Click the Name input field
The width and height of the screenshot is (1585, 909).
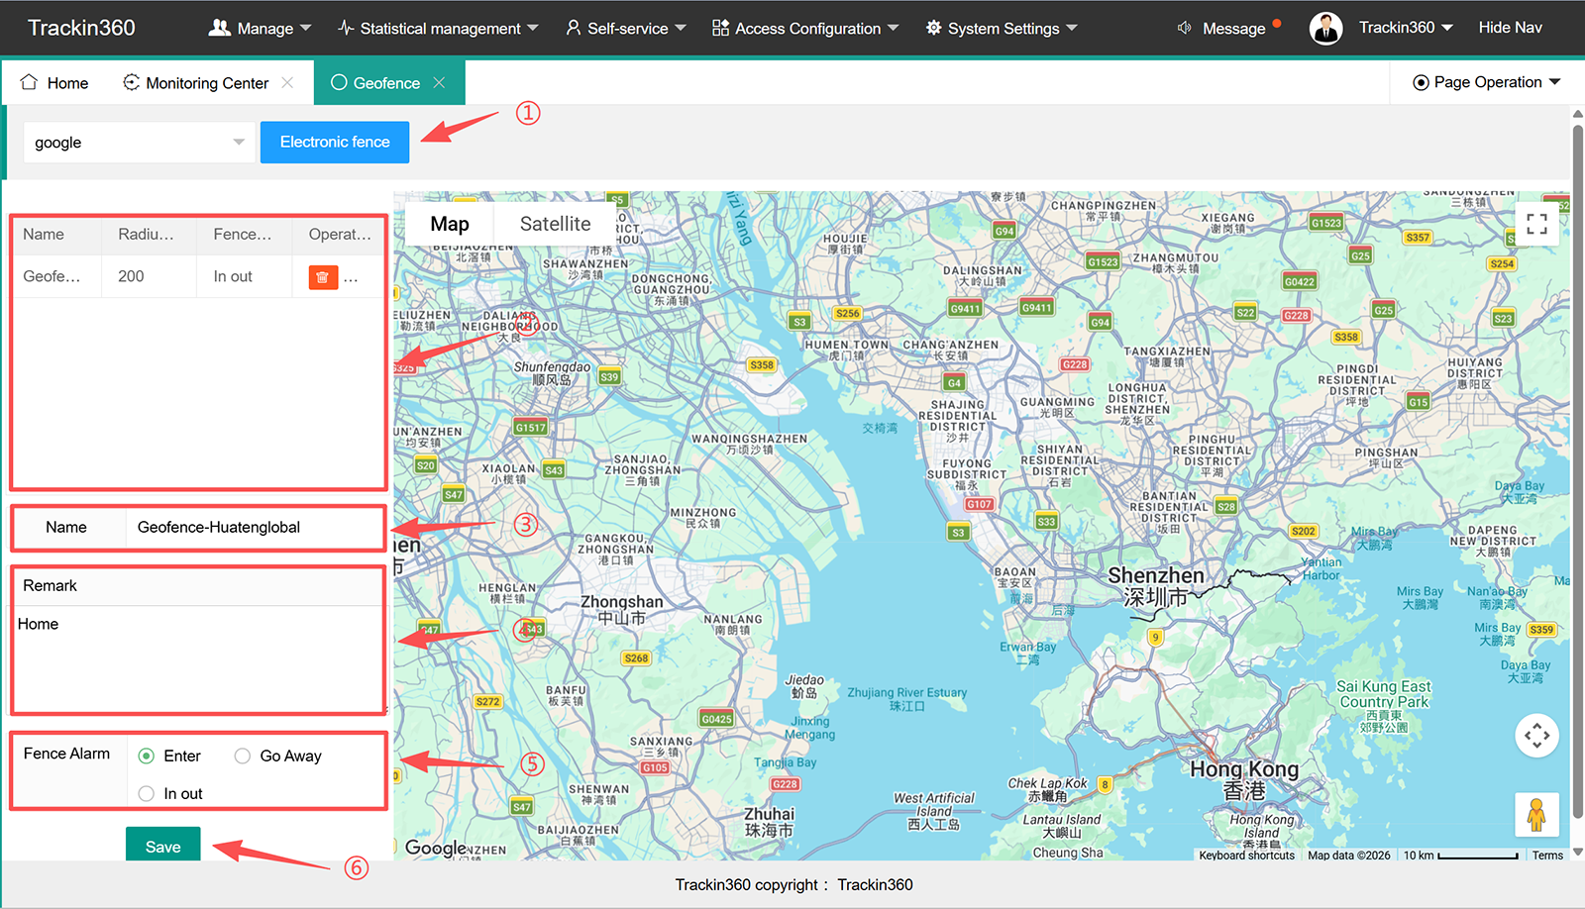point(255,527)
